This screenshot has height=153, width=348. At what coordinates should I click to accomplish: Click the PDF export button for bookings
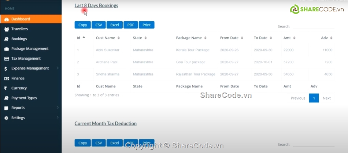[130, 25]
